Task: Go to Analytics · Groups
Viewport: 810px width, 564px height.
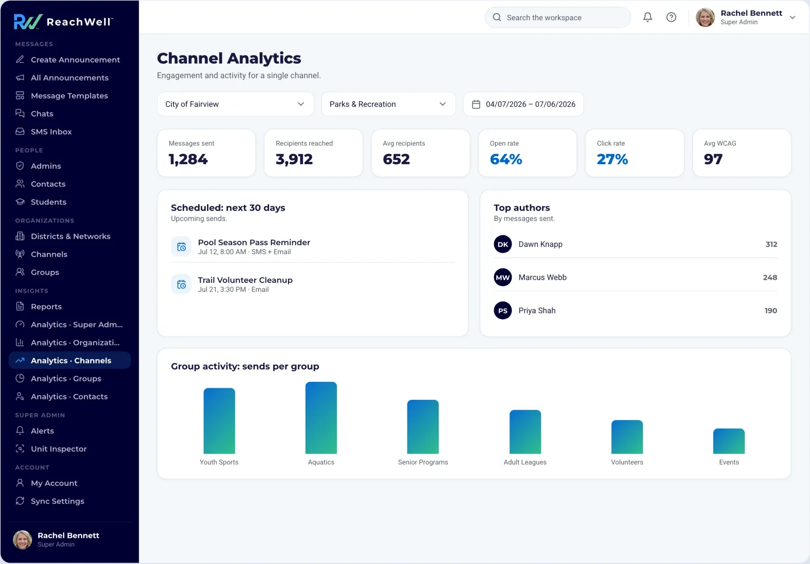Action: click(x=70, y=378)
